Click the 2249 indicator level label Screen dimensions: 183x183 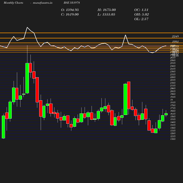(175, 36)
